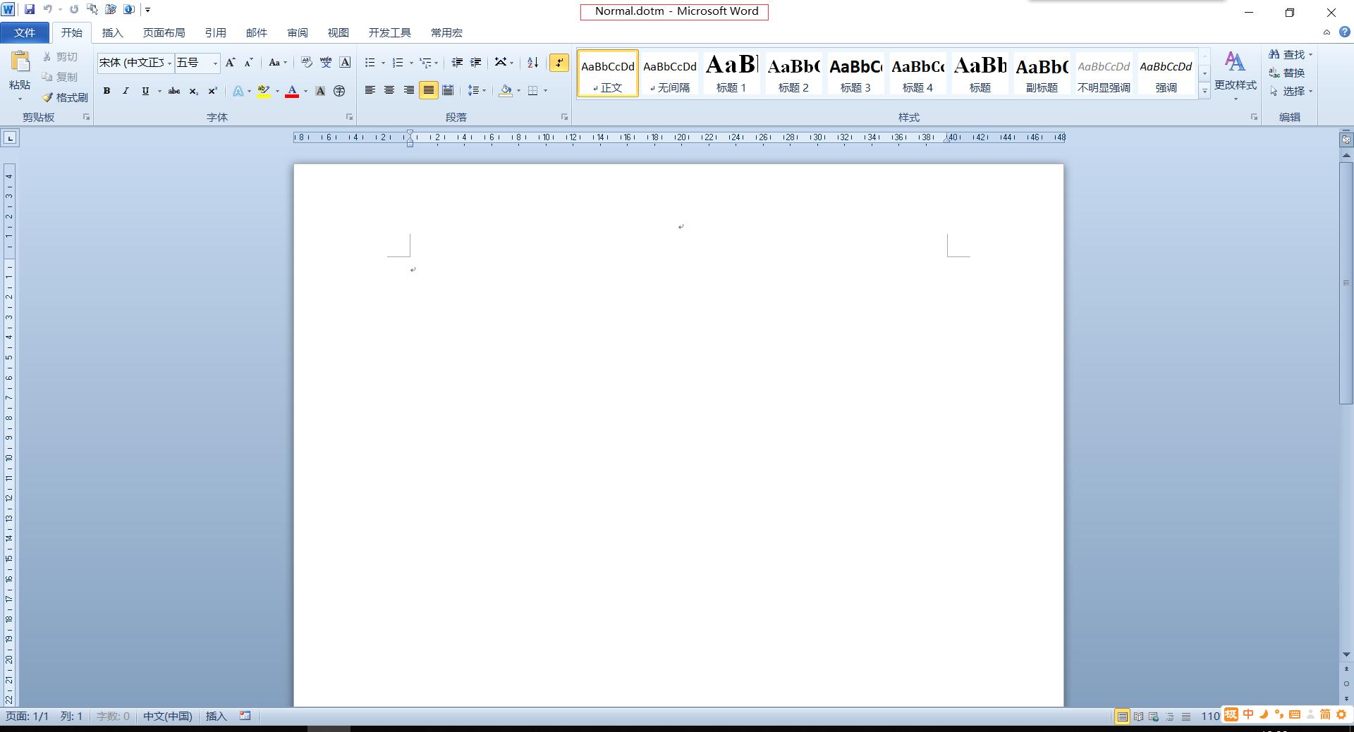Click the Change Styles (更改样式) button
This screenshot has width=1354, height=732.
click(x=1235, y=74)
